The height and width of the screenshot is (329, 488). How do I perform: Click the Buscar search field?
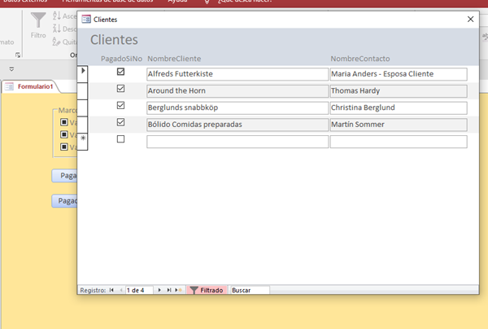[x=250, y=290]
